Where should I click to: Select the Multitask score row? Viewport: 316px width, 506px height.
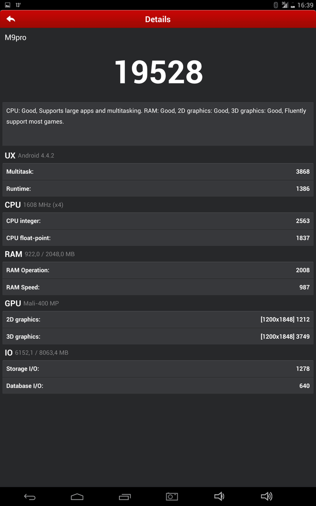point(158,171)
